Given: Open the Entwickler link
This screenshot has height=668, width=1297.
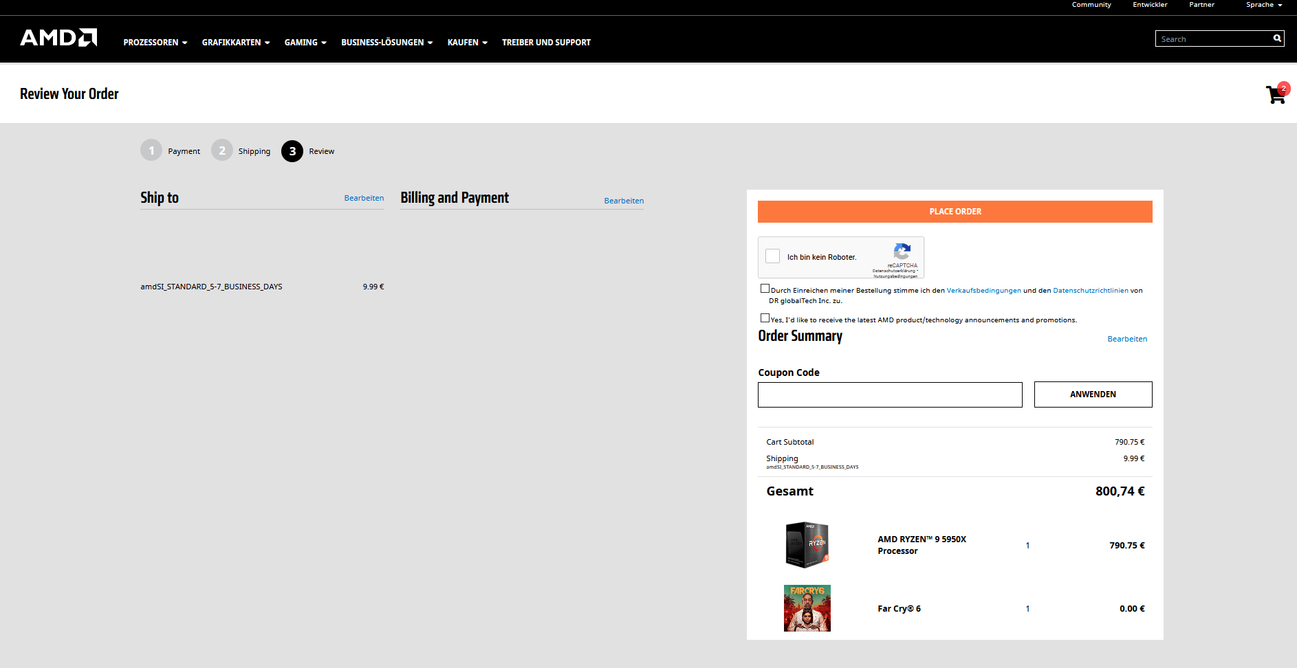Looking at the screenshot, I should pyautogui.click(x=1150, y=5).
